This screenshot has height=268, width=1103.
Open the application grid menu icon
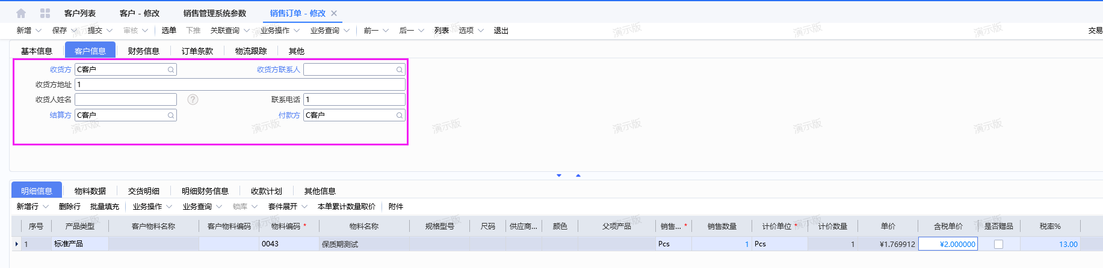click(x=45, y=13)
